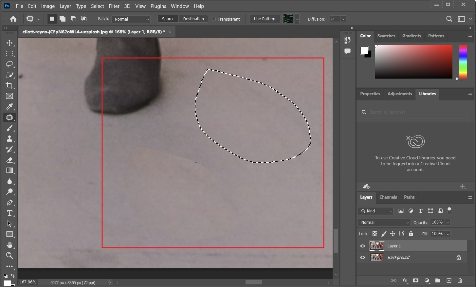Hide the Background layer
The image size is (476, 287).
tap(362, 257)
